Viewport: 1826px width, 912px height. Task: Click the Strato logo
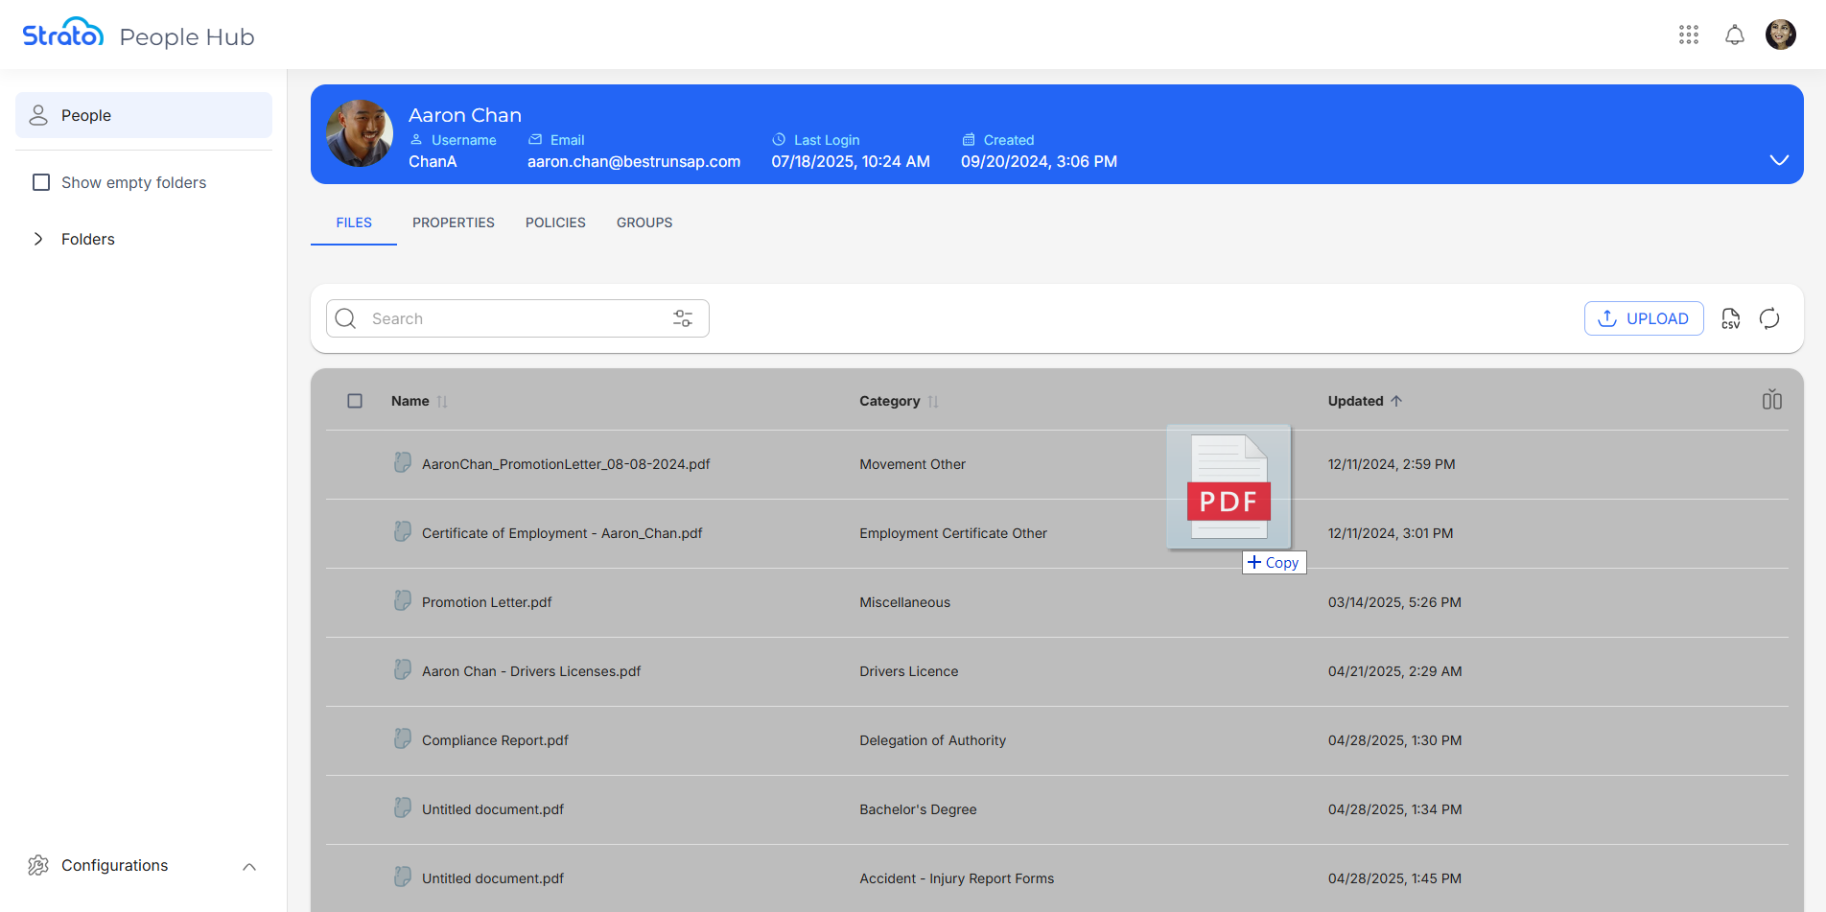[63, 35]
